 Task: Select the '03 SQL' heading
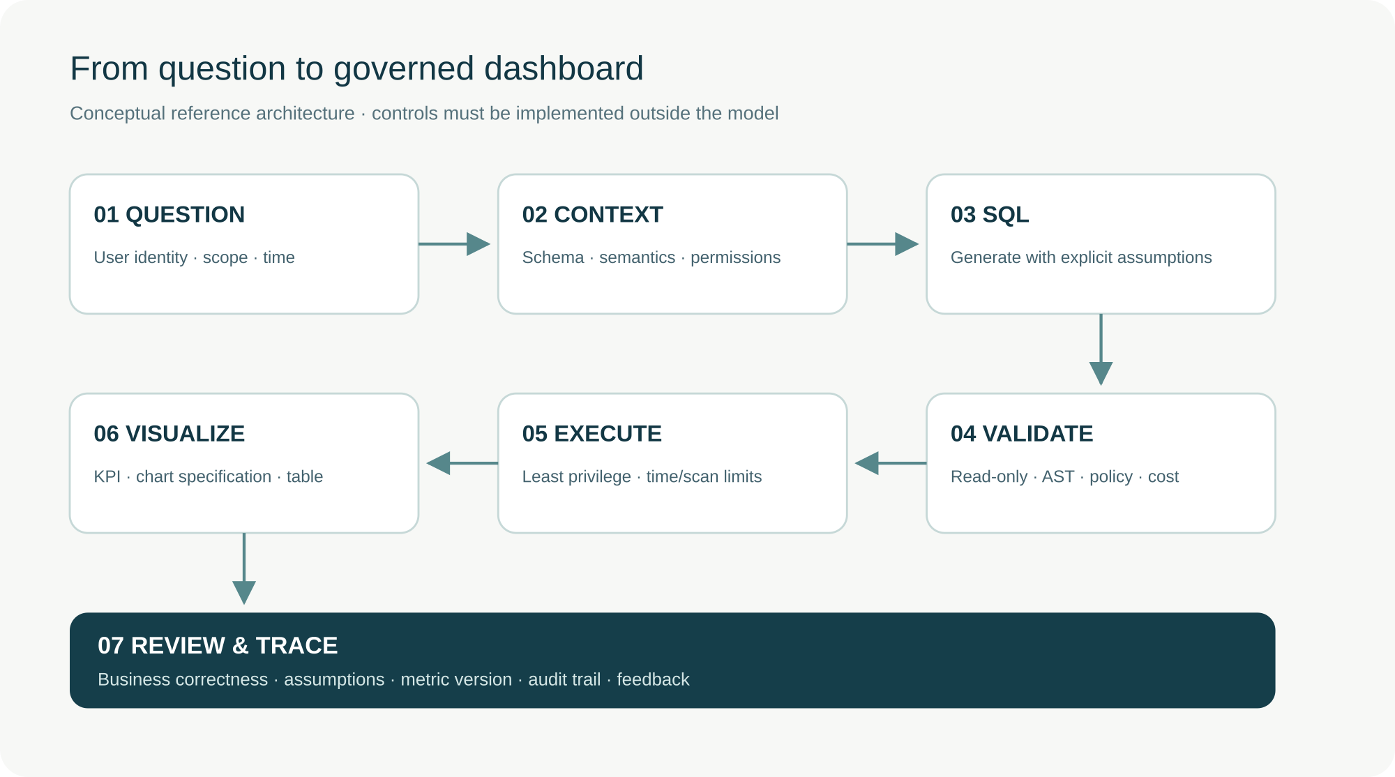pyautogui.click(x=990, y=214)
